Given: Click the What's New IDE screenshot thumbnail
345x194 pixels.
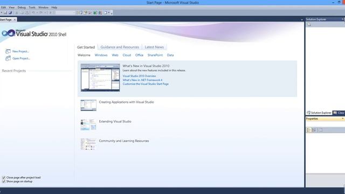Looking at the screenshot, I should pos(100,78).
